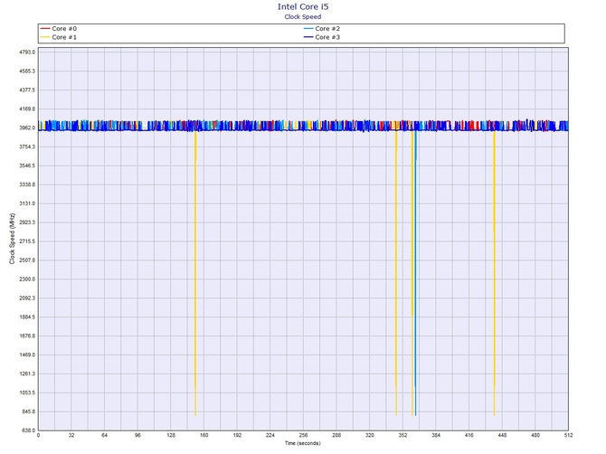Viewport: 606px width, 454px height.
Task: Click the Core #2 legend entry
Action: coord(322,29)
